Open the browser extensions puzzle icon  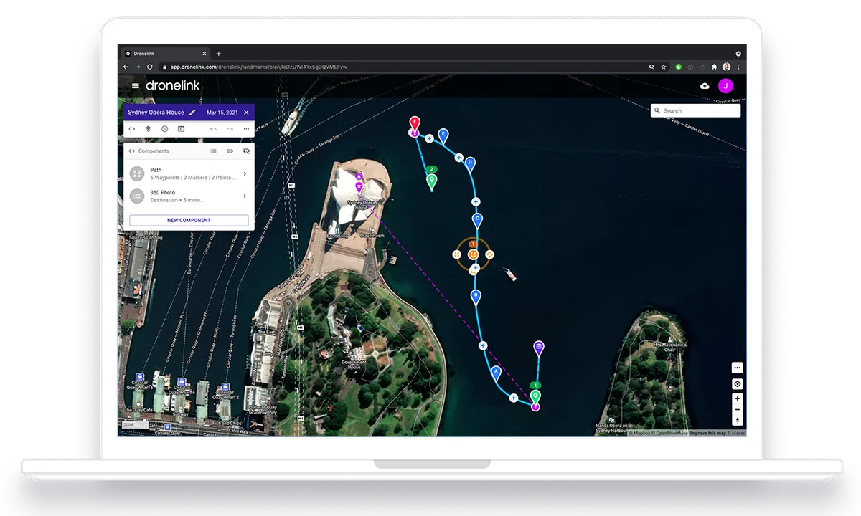[714, 67]
